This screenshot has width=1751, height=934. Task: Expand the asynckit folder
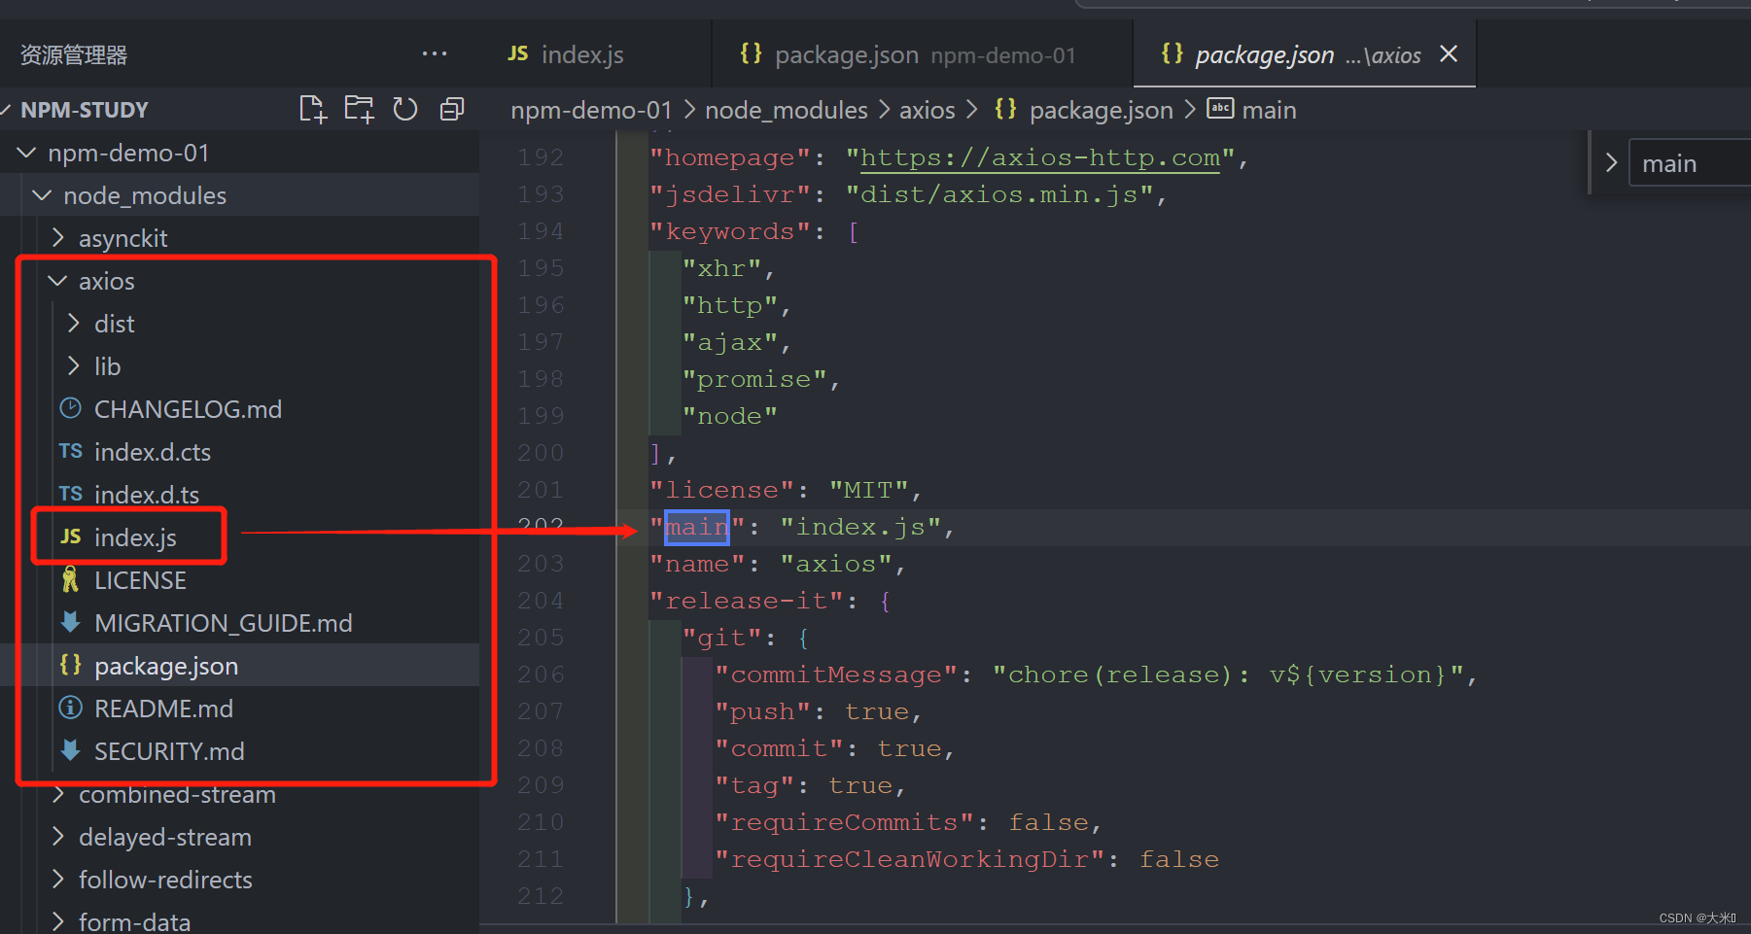click(x=58, y=238)
